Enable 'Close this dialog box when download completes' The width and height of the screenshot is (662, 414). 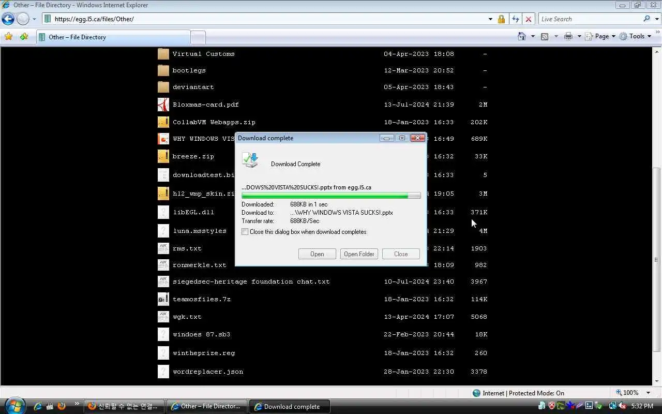click(245, 232)
